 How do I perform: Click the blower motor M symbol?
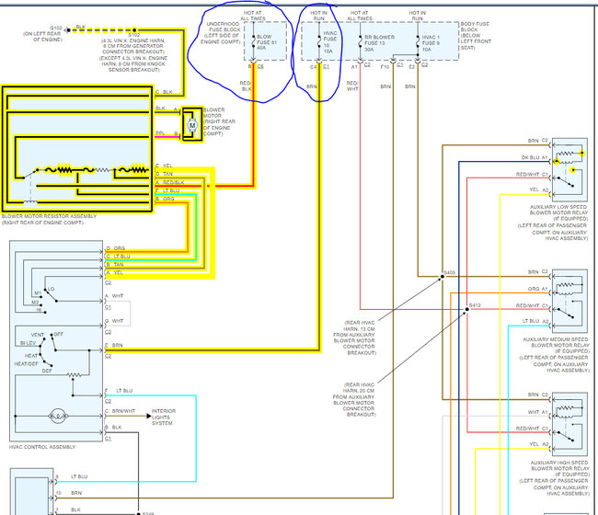click(x=192, y=125)
